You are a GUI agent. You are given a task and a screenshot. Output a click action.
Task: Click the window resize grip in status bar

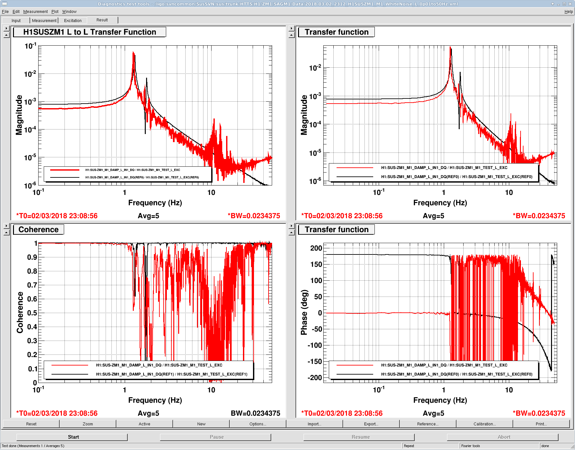coord(572,446)
